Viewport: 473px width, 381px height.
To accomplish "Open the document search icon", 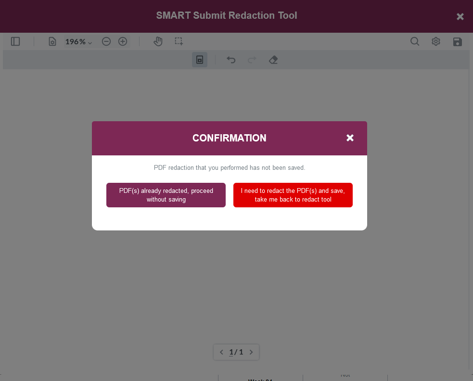I will [x=415, y=41].
